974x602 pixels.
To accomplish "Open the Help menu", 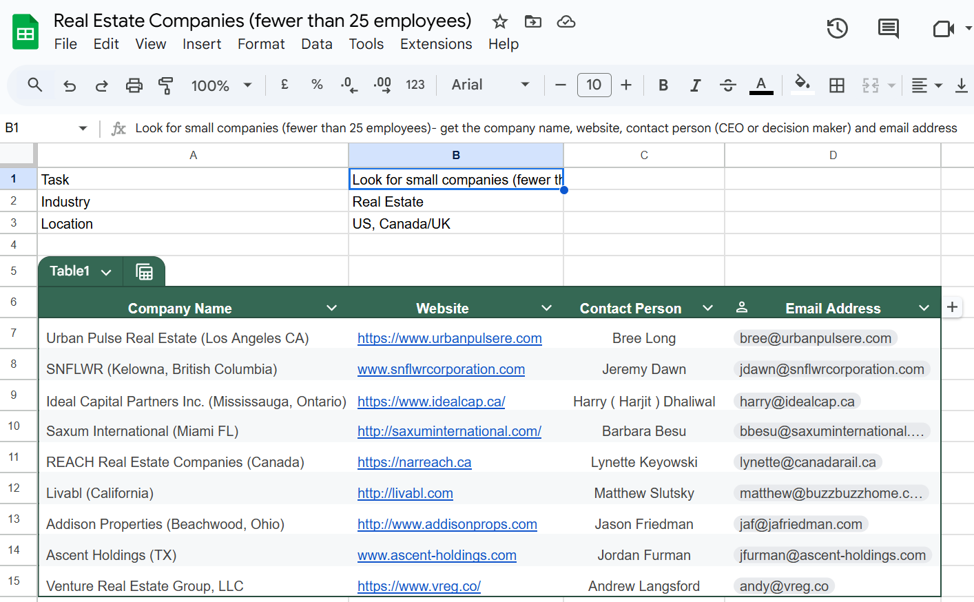I will coord(504,44).
